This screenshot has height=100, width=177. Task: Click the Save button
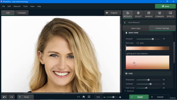click(x=165, y=6)
